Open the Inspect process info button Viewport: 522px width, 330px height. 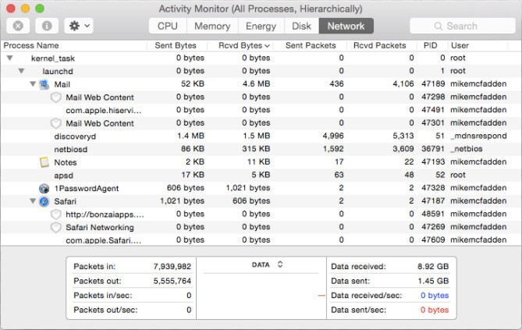(x=47, y=26)
